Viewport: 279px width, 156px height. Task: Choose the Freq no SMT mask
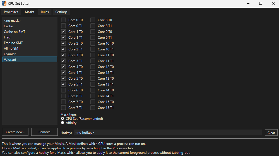coord(30,43)
